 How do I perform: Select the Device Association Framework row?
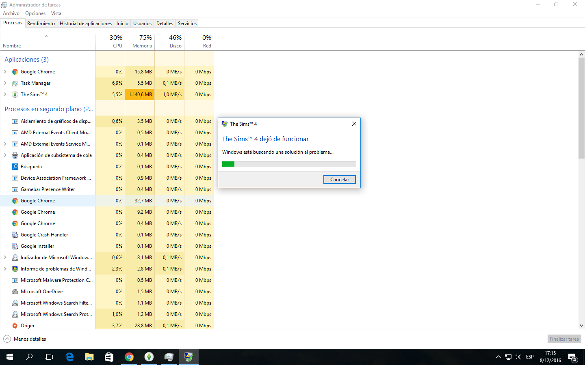[107, 178]
